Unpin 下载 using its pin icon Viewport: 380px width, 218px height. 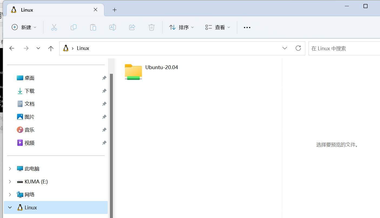(x=104, y=91)
